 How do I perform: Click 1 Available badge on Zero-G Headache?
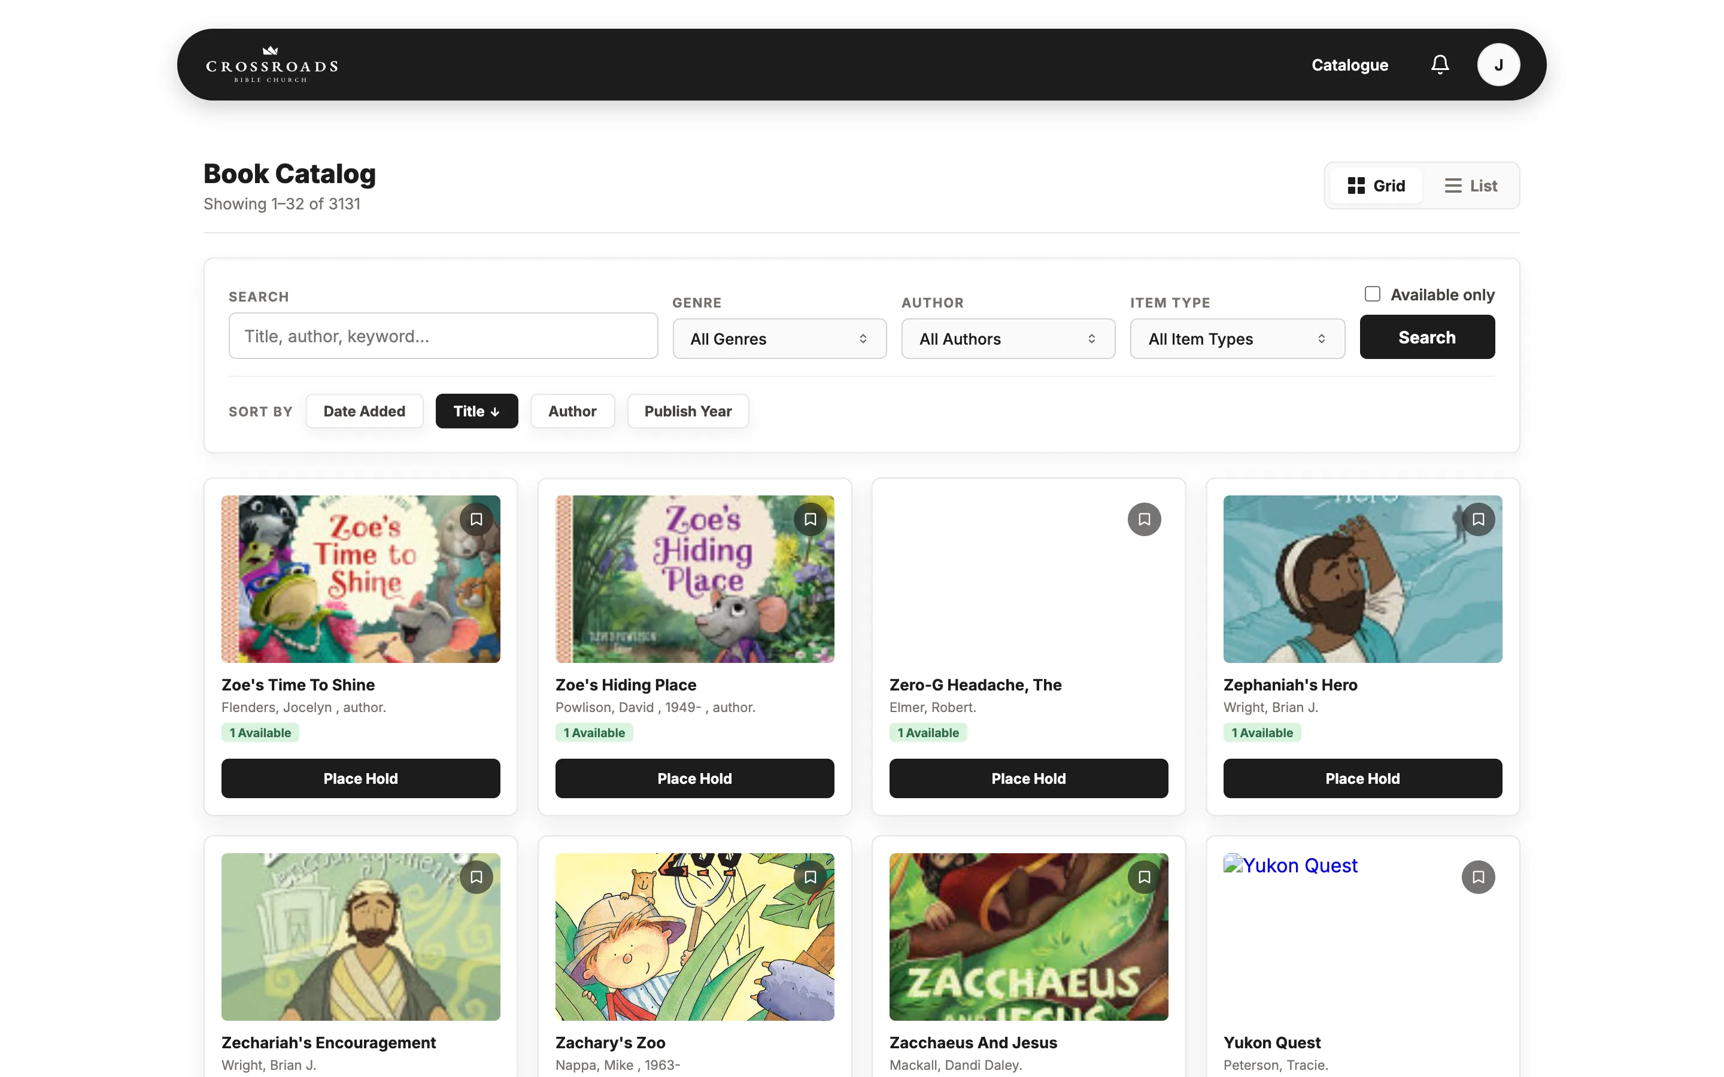coord(927,732)
